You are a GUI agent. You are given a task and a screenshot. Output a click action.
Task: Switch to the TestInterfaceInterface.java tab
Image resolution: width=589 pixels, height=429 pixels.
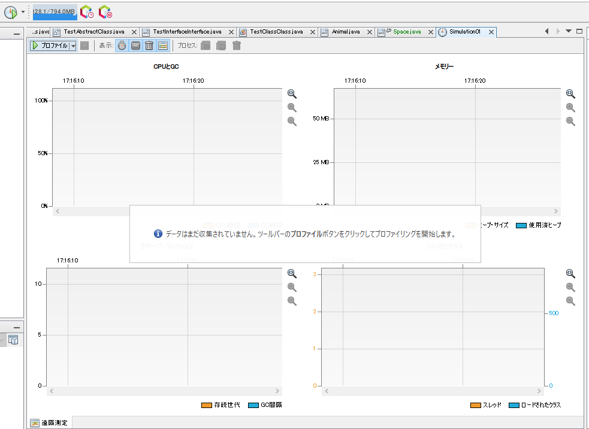[x=187, y=32]
